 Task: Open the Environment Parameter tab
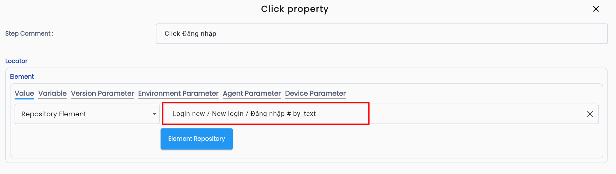178,94
